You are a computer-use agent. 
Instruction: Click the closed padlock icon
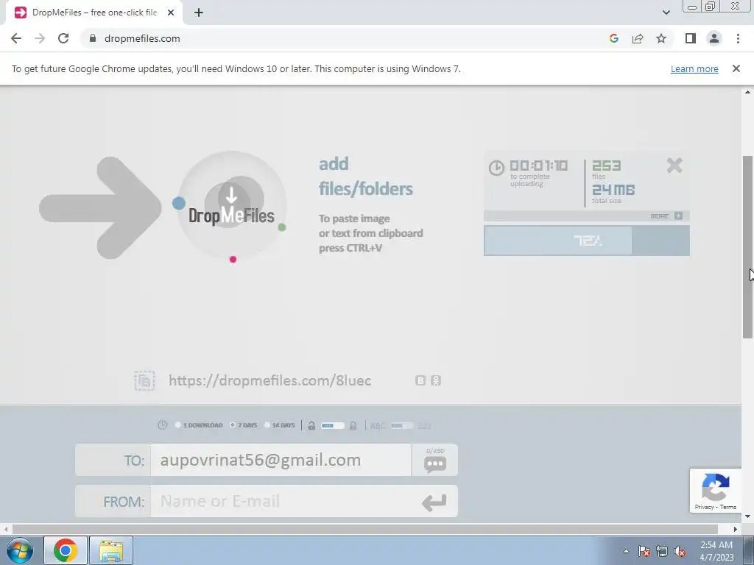click(353, 425)
